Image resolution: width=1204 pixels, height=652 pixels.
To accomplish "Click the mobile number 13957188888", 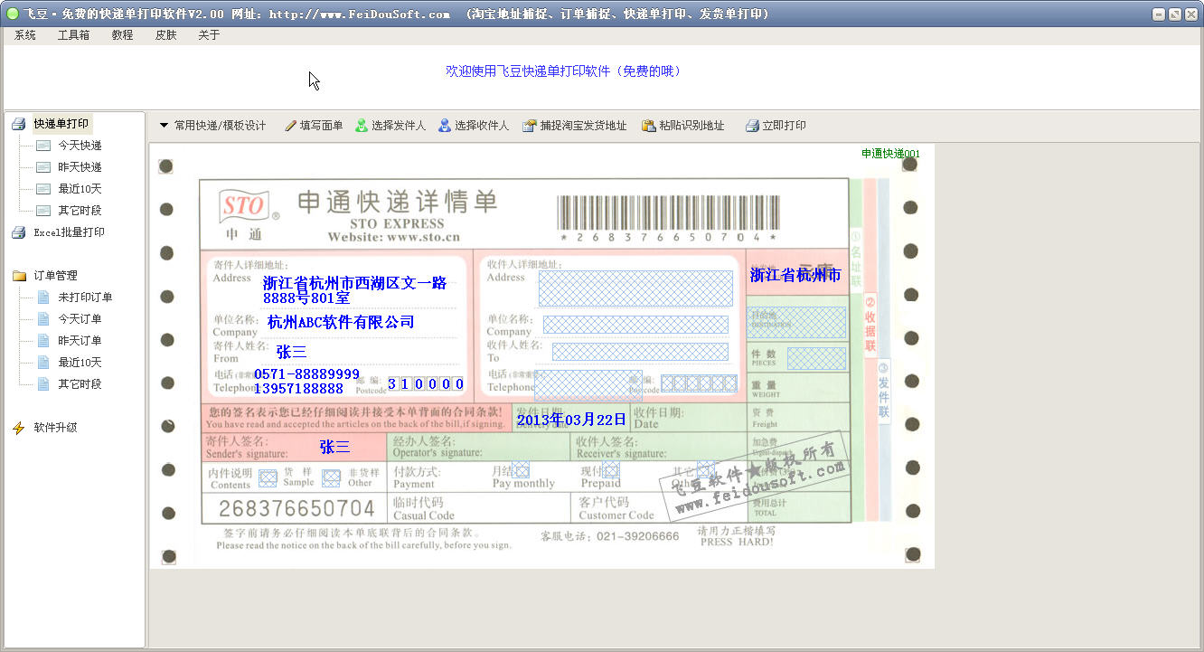I will (298, 388).
